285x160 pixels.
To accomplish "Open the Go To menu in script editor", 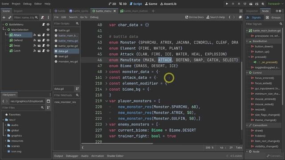I will click(x=84, y=17).
